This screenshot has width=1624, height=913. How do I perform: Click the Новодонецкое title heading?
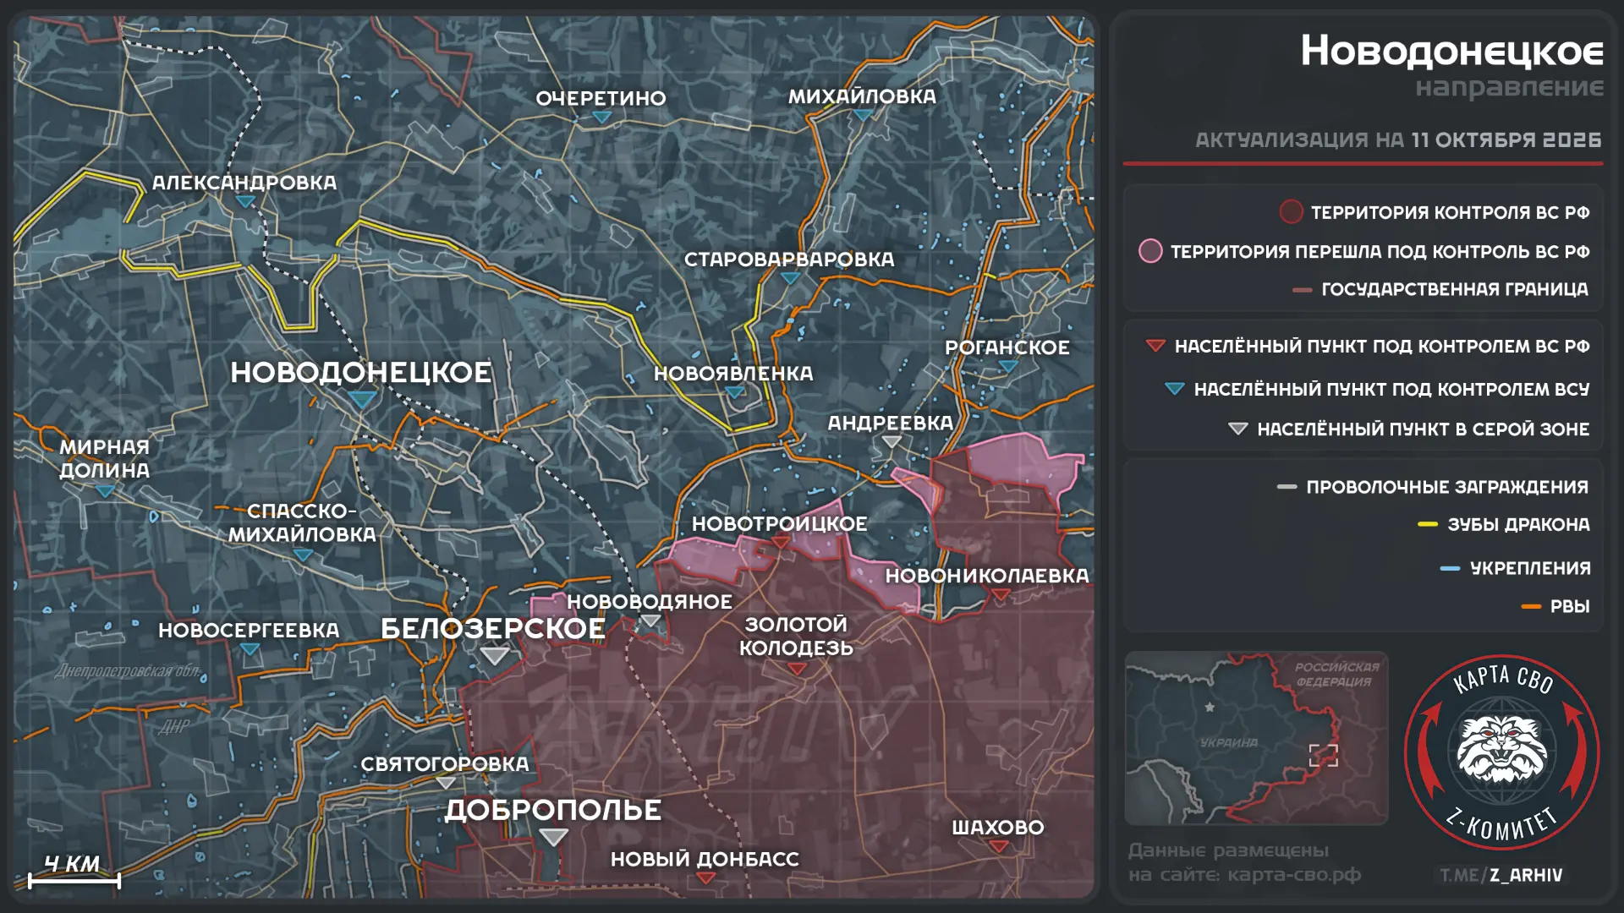pyautogui.click(x=1451, y=52)
